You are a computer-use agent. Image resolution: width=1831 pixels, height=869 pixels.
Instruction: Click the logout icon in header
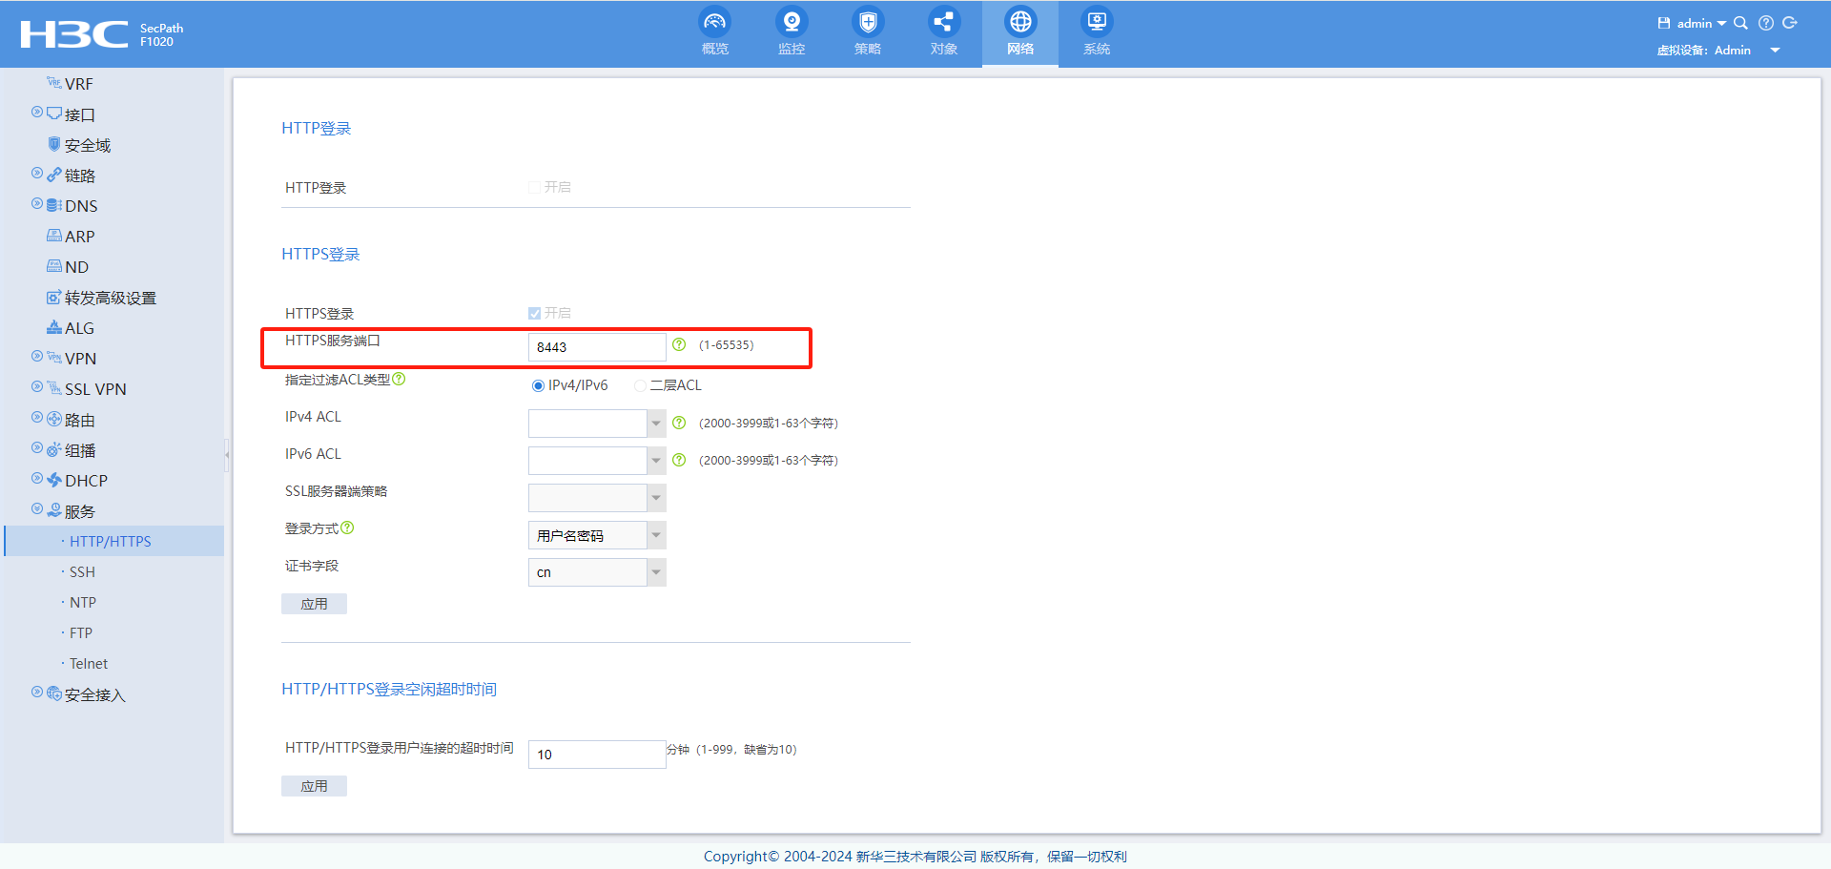pyautogui.click(x=1790, y=23)
